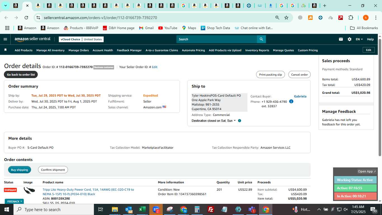382x215 pixels.
Task: Click the Buy shipping button
Action: [x=20, y=170]
